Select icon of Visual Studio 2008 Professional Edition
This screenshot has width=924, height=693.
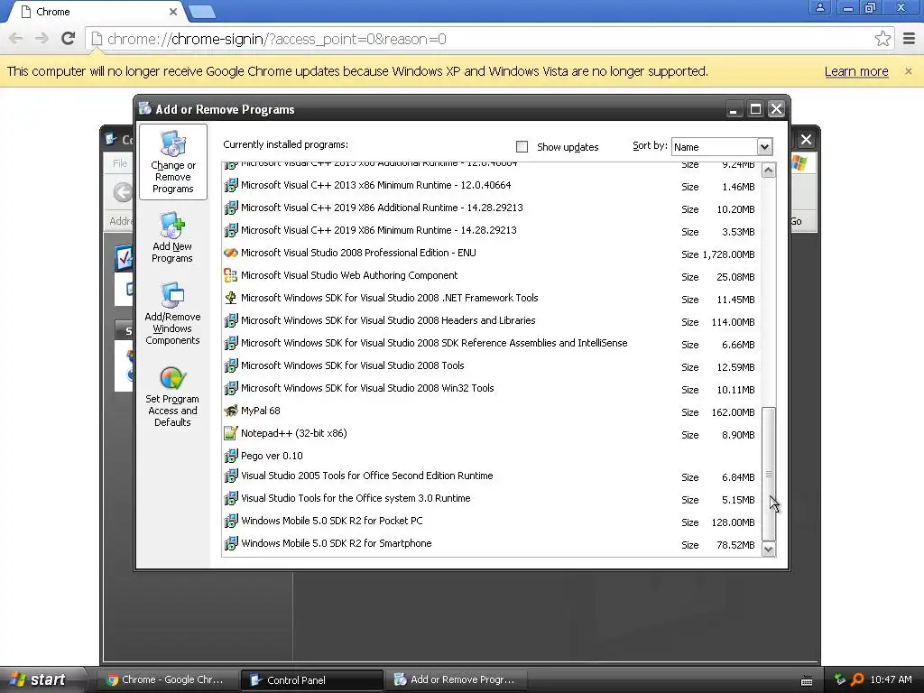[x=230, y=253]
